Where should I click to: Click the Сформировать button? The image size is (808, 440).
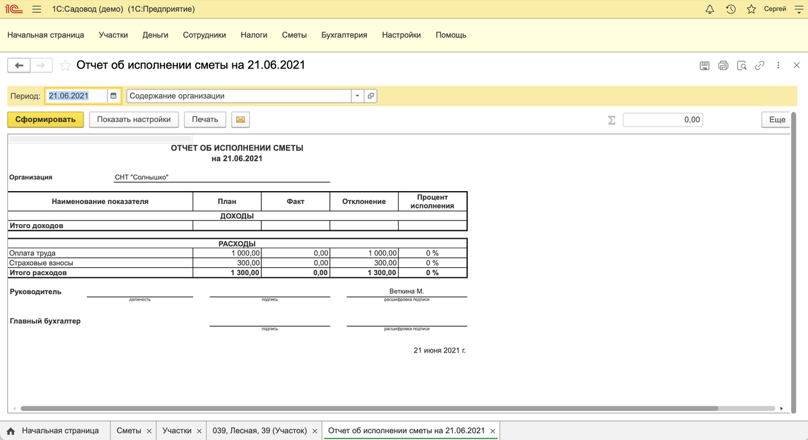click(46, 120)
